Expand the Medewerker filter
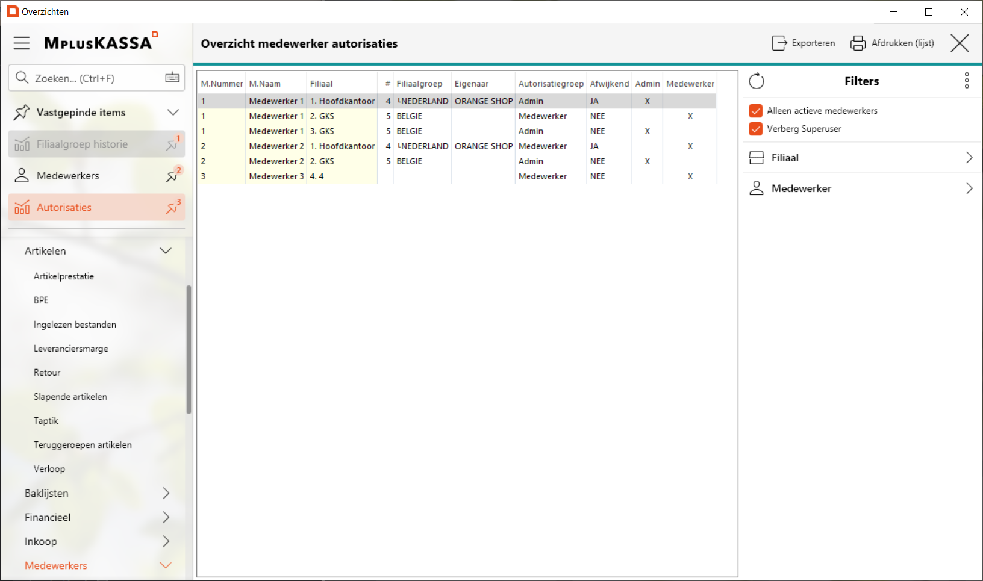 pyautogui.click(x=969, y=188)
